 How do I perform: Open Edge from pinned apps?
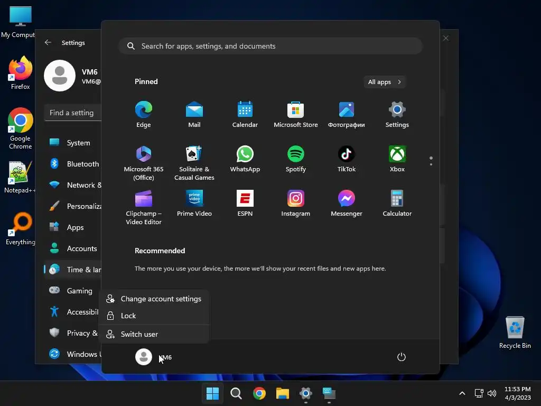(x=144, y=115)
